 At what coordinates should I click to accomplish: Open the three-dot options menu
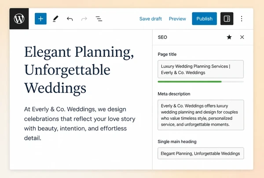(242, 19)
